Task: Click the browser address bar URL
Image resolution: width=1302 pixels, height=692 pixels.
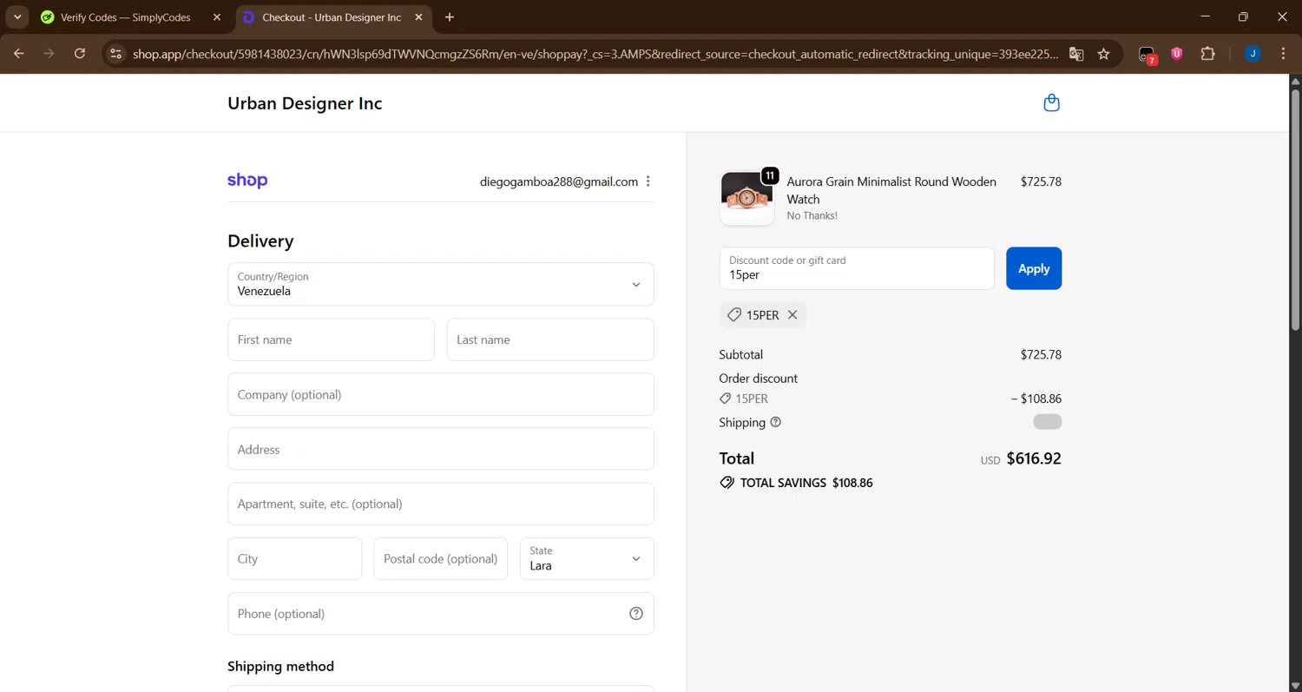Action: pos(595,54)
